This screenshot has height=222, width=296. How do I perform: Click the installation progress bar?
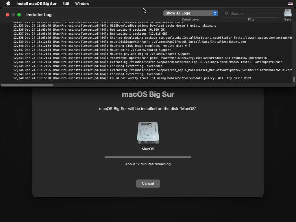(148, 157)
